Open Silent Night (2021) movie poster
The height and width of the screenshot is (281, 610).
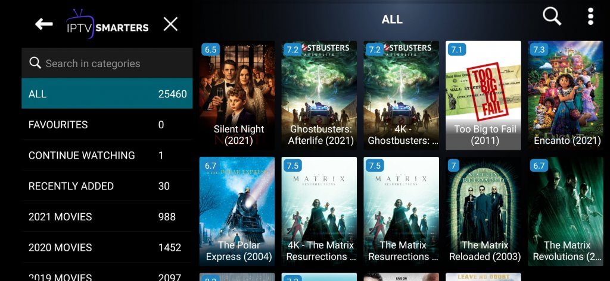click(x=237, y=96)
